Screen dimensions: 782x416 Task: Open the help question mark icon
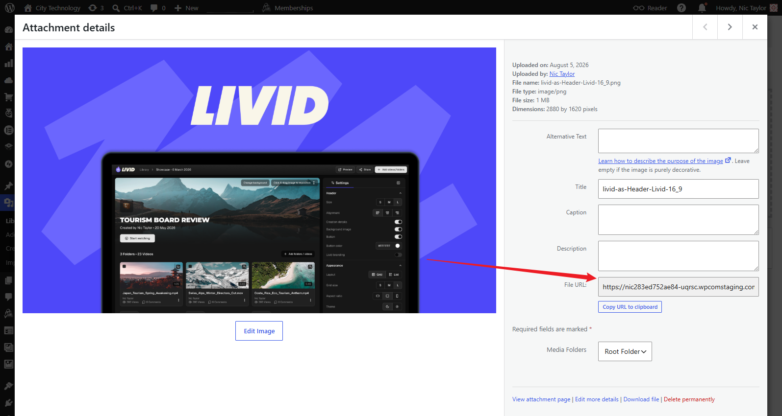click(681, 8)
